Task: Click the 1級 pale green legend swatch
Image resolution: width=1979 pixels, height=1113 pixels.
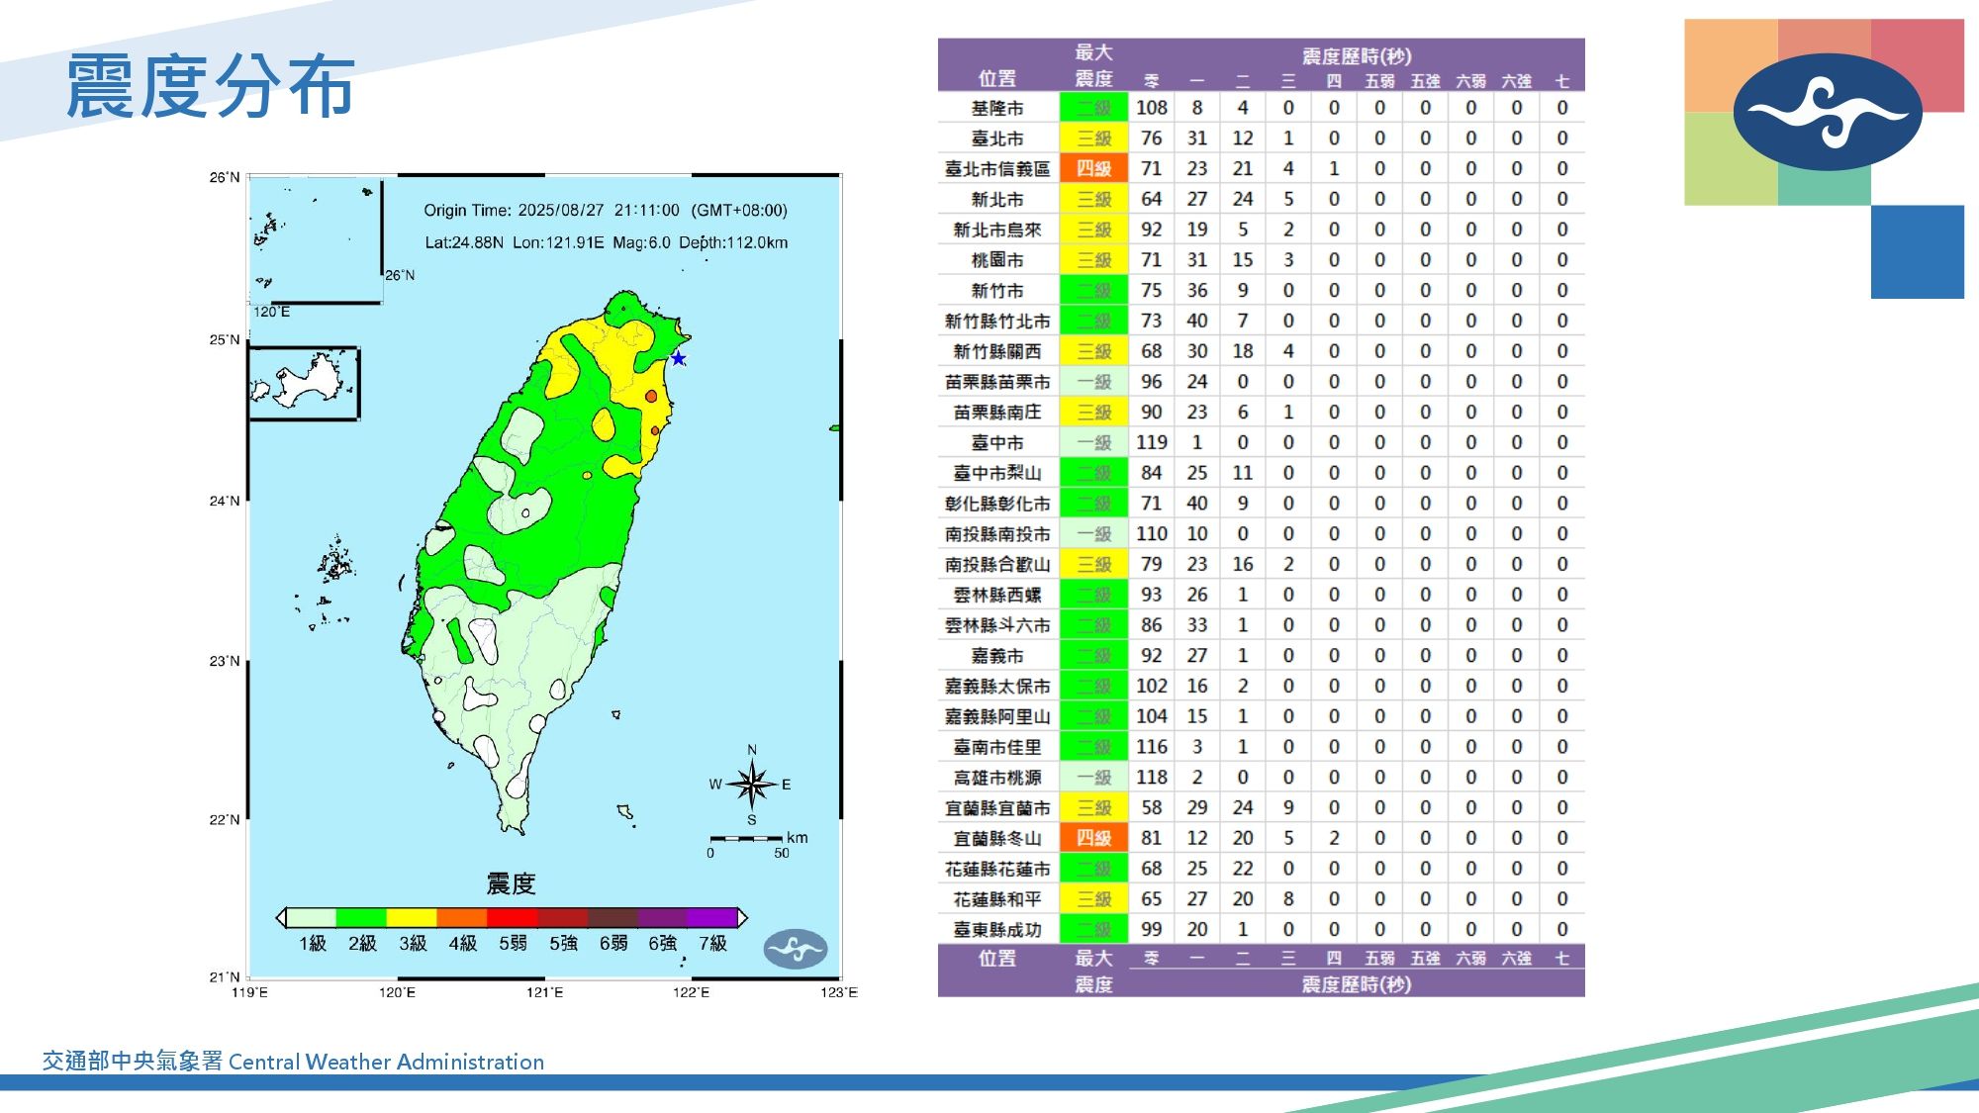Action: click(311, 917)
